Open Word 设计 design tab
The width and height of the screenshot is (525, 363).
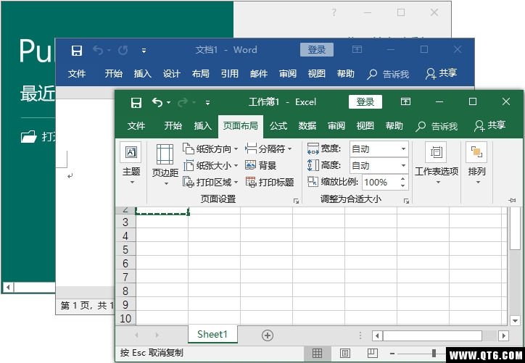[172, 74]
